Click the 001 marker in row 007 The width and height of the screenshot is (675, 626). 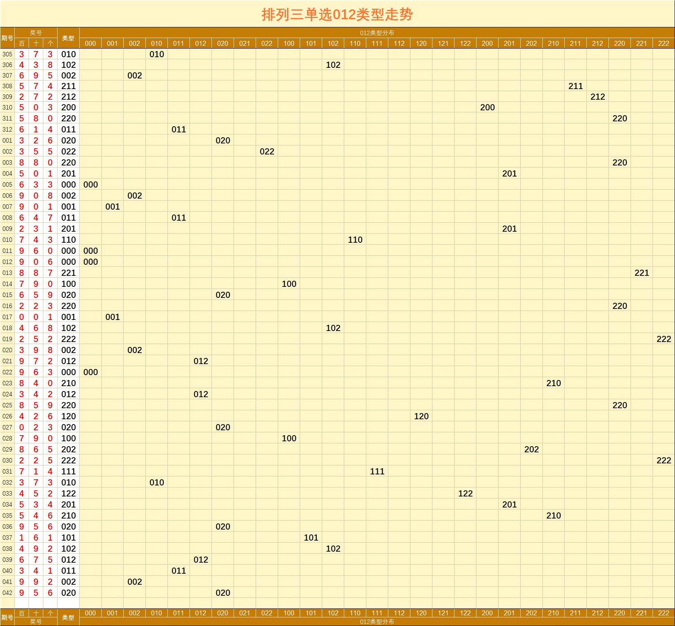(113, 206)
